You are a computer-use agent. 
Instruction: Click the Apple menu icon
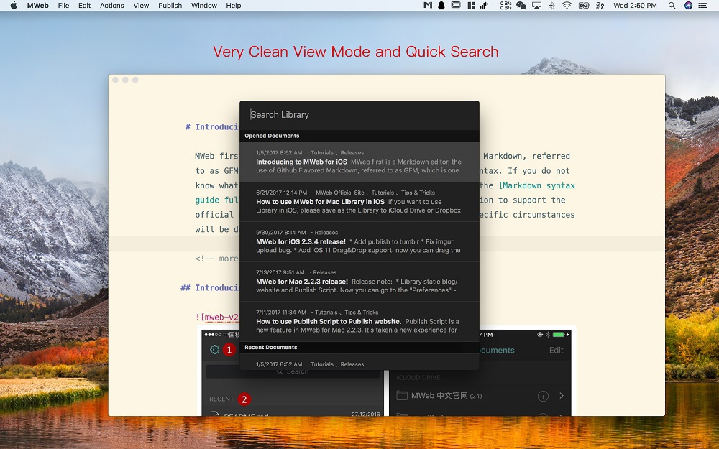(13, 6)
